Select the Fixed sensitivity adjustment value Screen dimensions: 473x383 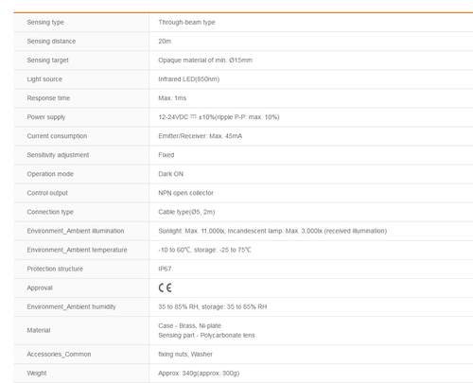(166, 155)
